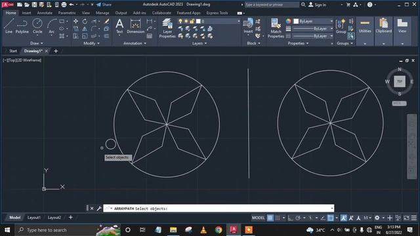Click the Autodesk App Store cart icon
This screenshot has width=420, height=236.
[x=348, y=5]
